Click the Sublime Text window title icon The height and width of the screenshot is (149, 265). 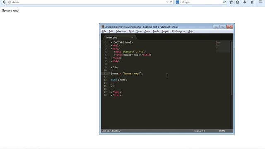click(103, 26)
